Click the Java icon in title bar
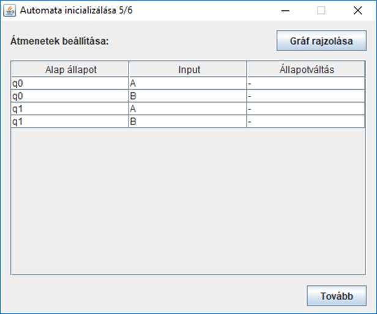The image size is (377, 314). point(10,10)
